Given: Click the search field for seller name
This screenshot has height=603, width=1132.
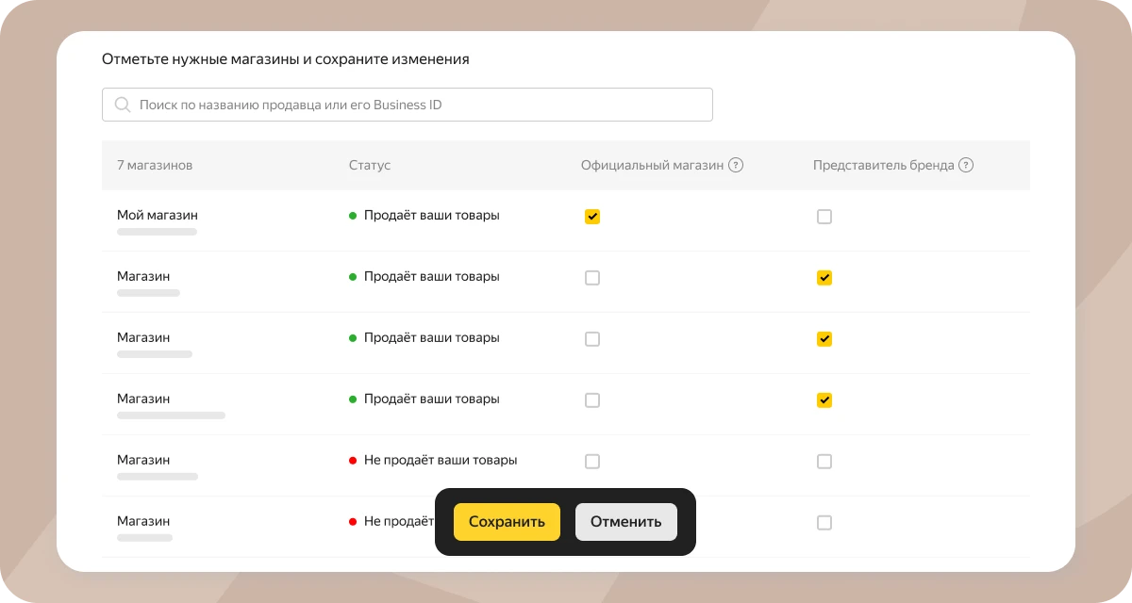Looking at the screenshot, I should point(424,105).
